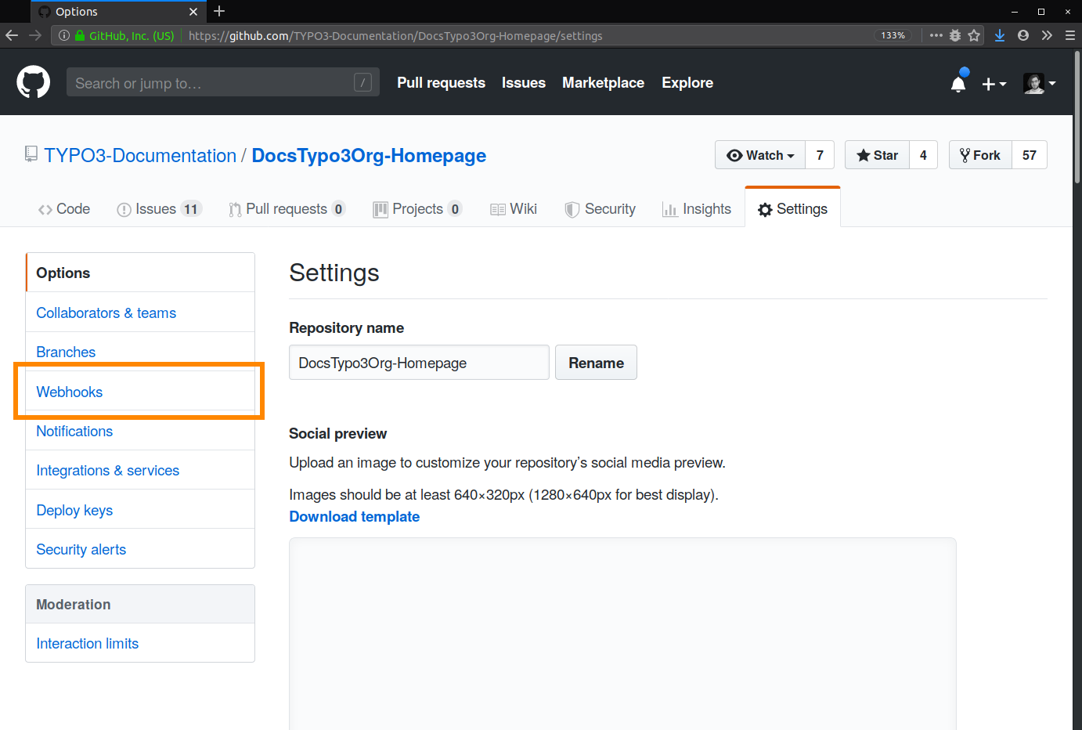The image size is (1082, 730).
Task: Open the Firefox downloads arrow
Action: pos(1000,35)
